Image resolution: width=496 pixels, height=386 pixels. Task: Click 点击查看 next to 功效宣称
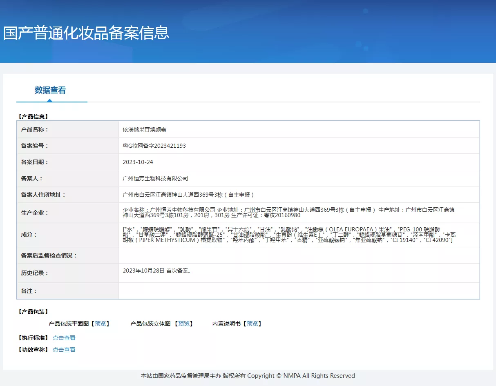tap(64, 350)
